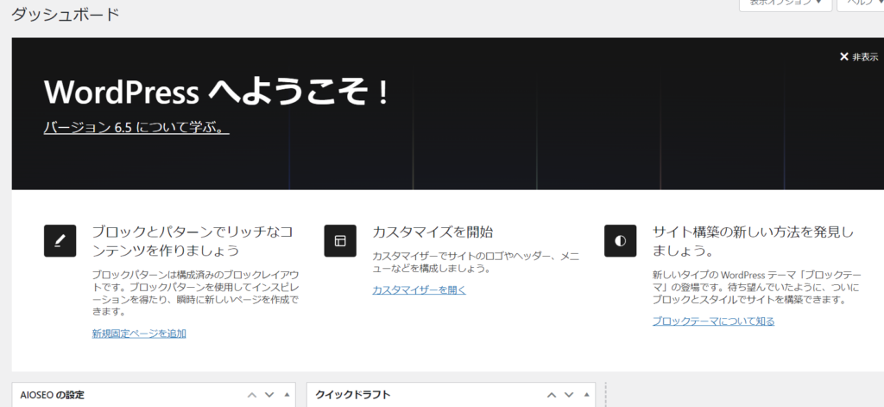Click paragraph starting ブロックパターンは構成済み
Screen dimensions: 884x407
tap(195, 293)
